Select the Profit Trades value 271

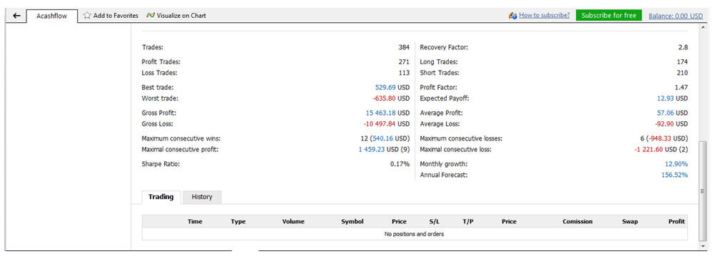pyautogui.click(x=404, y=62)
